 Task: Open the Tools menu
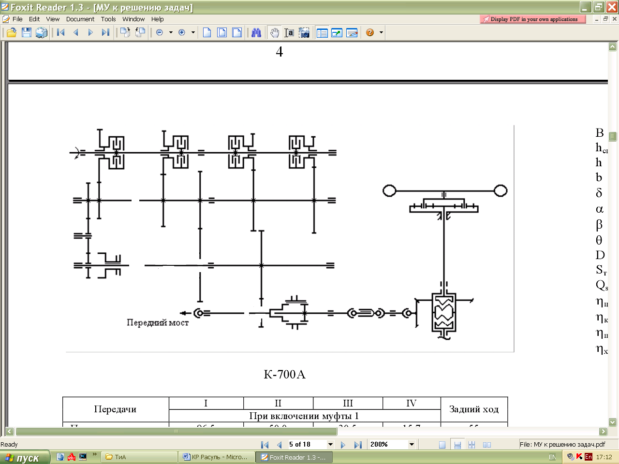(x=108, y=19)
